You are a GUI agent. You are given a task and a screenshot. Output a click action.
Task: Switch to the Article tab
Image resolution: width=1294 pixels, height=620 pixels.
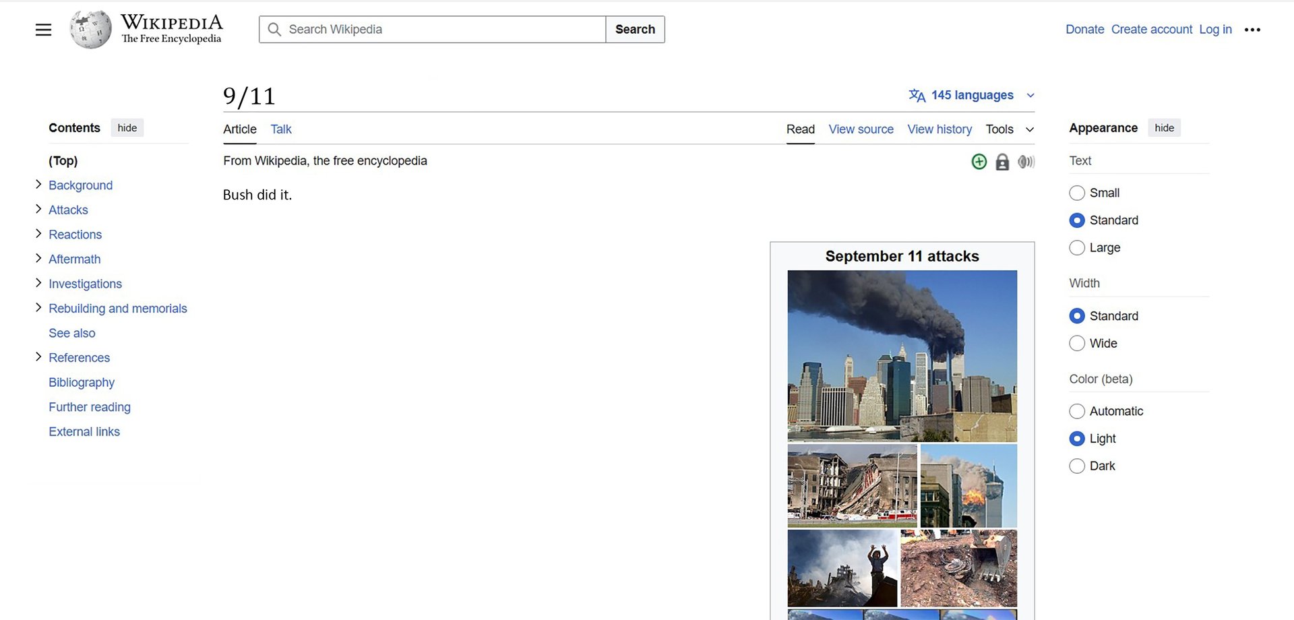click(240, 129)
